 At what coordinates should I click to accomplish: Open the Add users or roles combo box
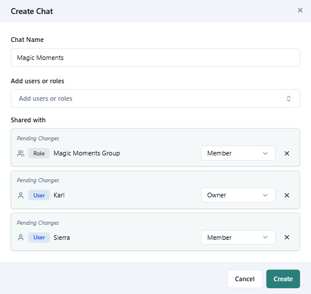155,98
